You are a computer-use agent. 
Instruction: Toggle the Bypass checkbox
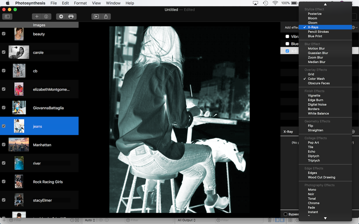coord(286,214)
